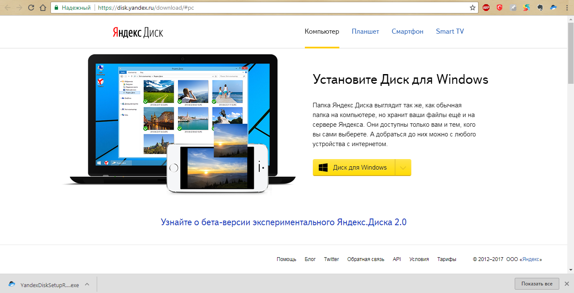Click the green secure padlock icon
The image size is (574, 293).
(56, 8)
